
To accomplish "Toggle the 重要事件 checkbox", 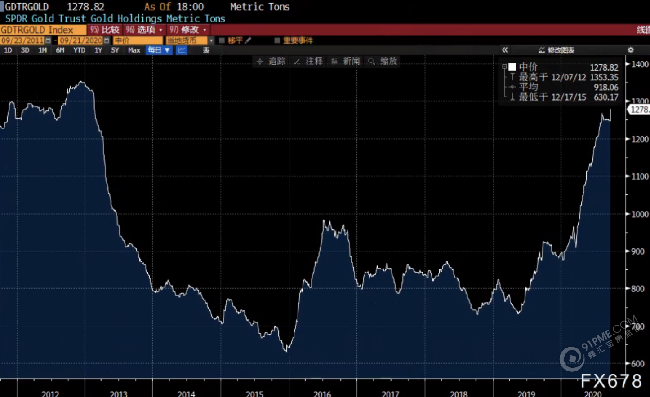I will pos(277,40).
